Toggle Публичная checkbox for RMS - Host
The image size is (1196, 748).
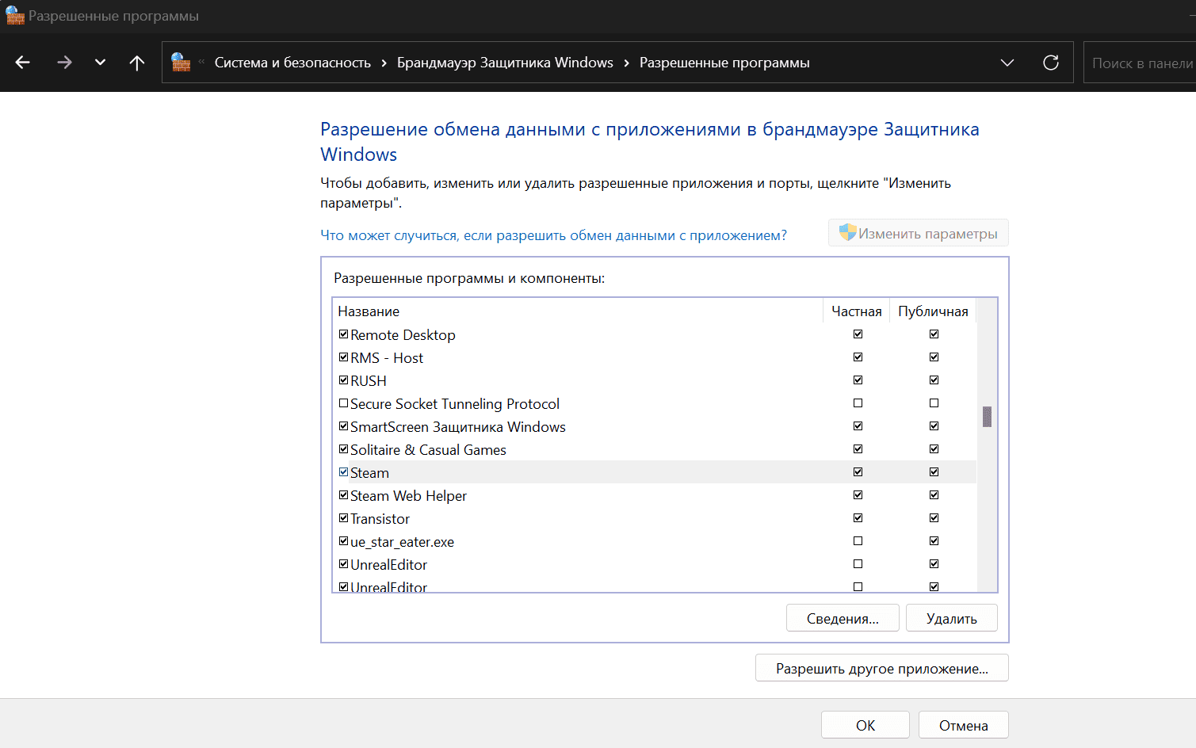[934, 357]
